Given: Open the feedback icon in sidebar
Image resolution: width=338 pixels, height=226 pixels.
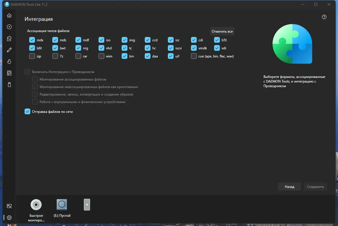Looking at the screenshot, I should click(9, 206).
